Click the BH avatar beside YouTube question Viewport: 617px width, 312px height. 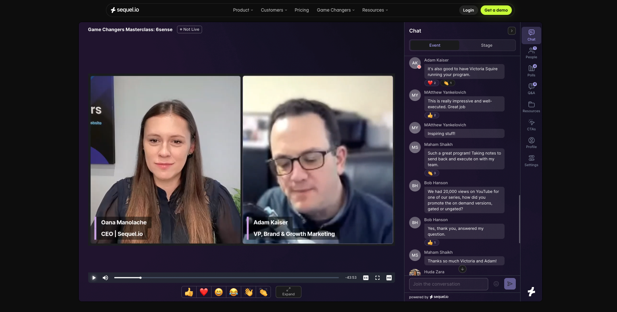coord(415,186)
